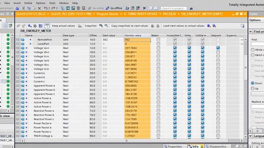Click the Start simulation icon
Screen dimensions: 264x148
[x=78, y=8]
